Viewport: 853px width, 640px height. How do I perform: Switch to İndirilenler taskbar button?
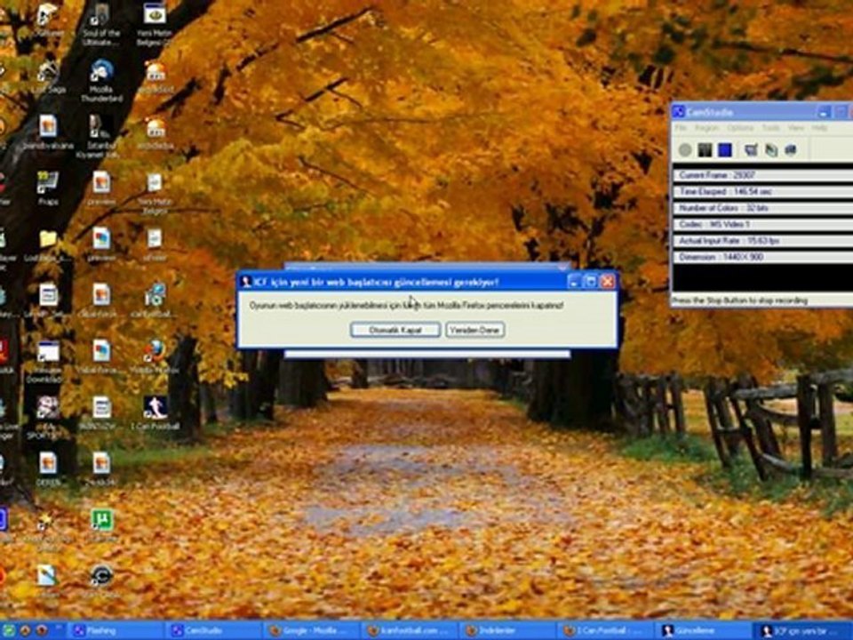pos(507,631)
